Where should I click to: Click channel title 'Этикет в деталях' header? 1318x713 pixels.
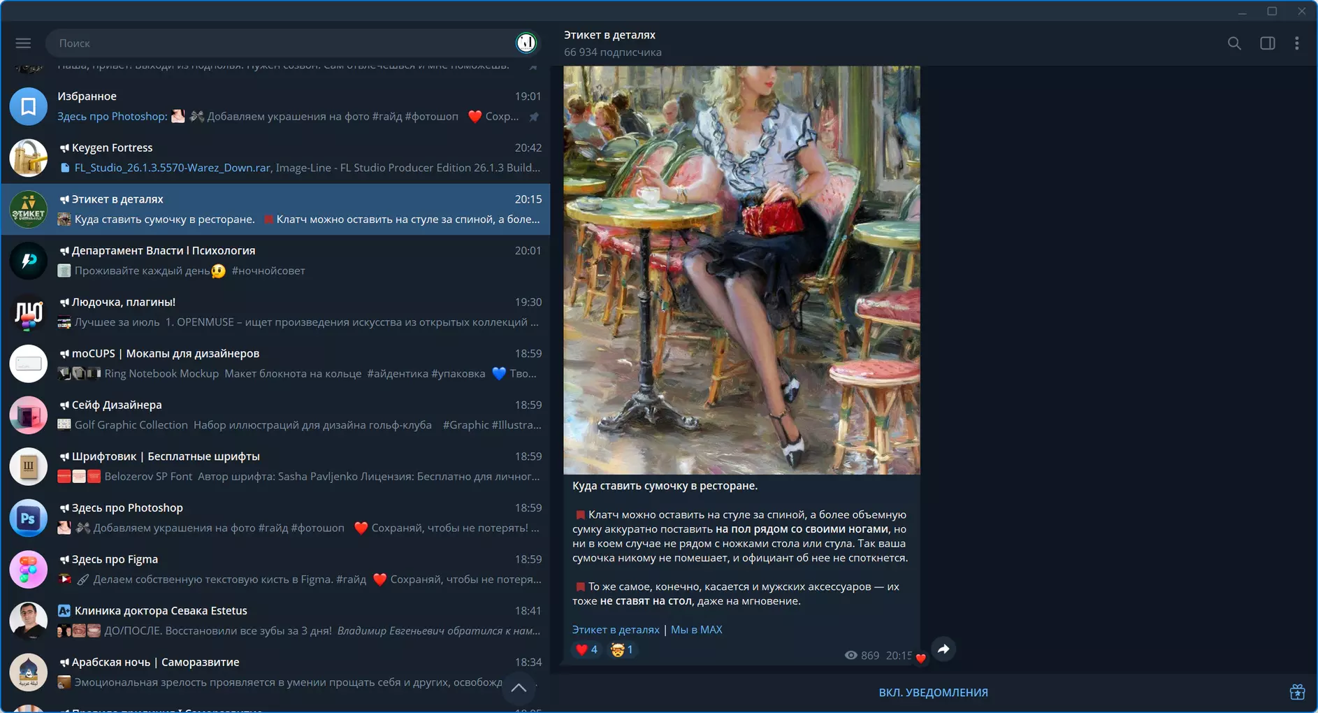tap(609, 35)
